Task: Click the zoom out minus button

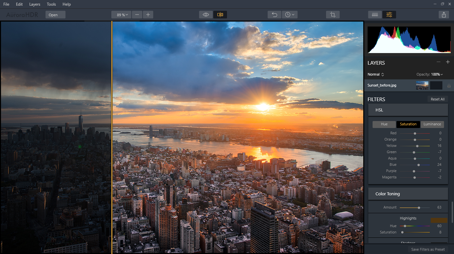Action: 137,15
